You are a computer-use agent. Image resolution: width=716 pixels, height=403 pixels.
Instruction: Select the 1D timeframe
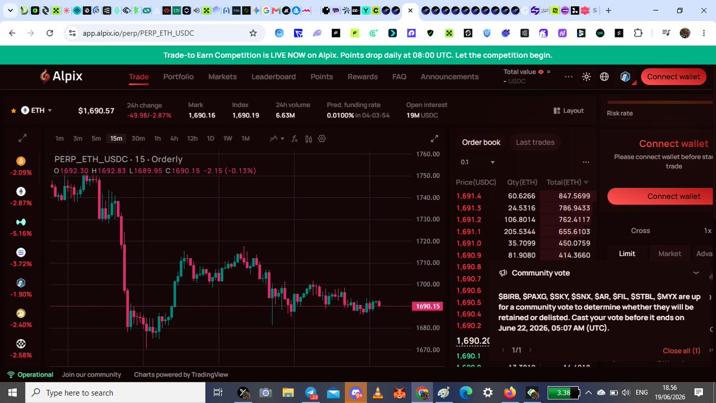click(x=210, y=139)
